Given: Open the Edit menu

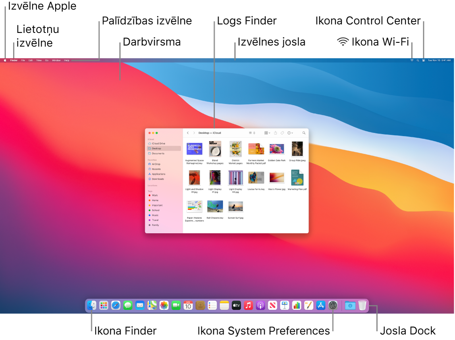Looking at the screenshot, I should 31,60.
